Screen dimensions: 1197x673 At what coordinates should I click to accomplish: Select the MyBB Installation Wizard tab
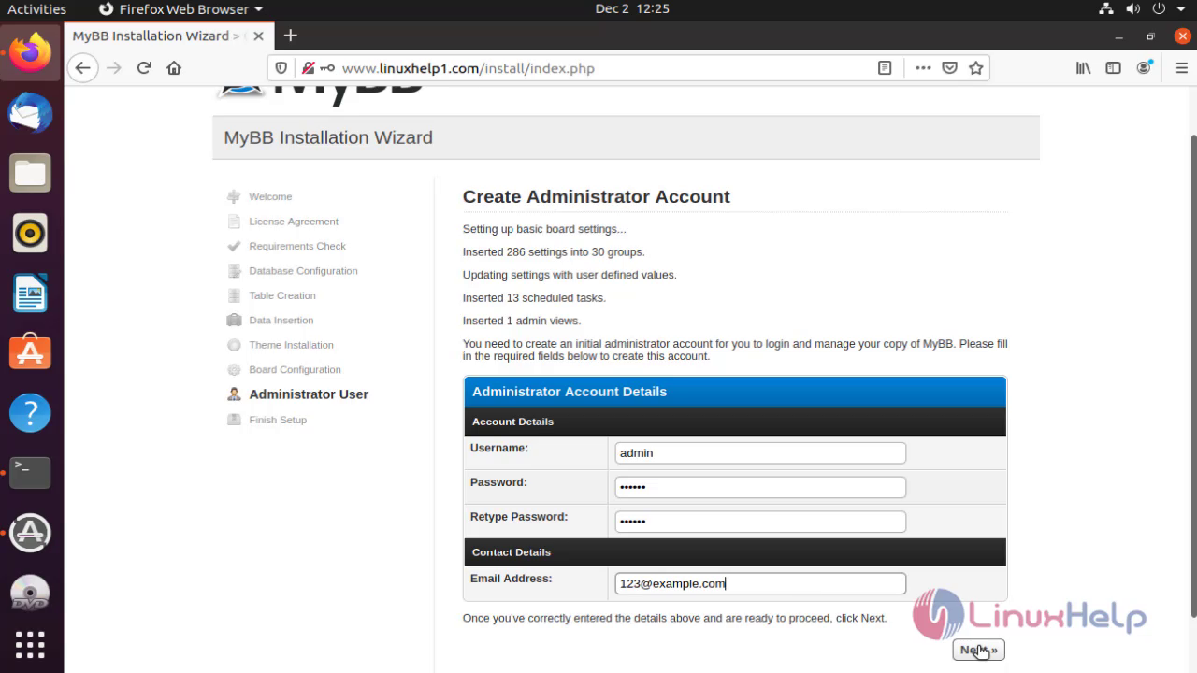pyautogui.click(x=168, y=36)
